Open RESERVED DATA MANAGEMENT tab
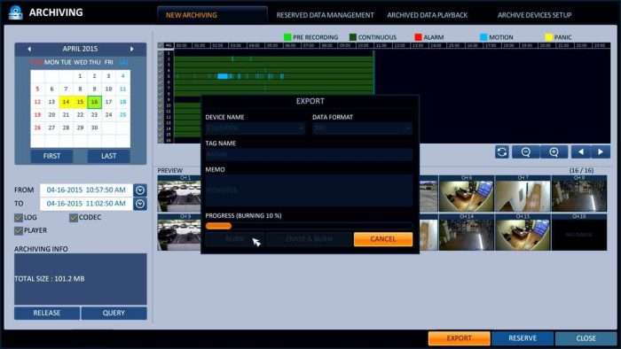The width and height of the screenshot is (621, 349). [325, 15]
